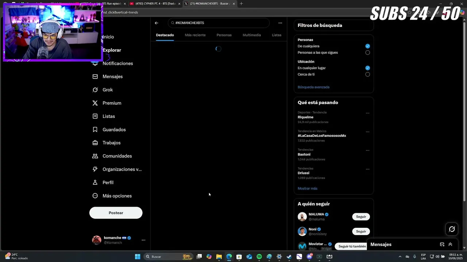Open the Grok sidebar icon

tap(95, 90)
